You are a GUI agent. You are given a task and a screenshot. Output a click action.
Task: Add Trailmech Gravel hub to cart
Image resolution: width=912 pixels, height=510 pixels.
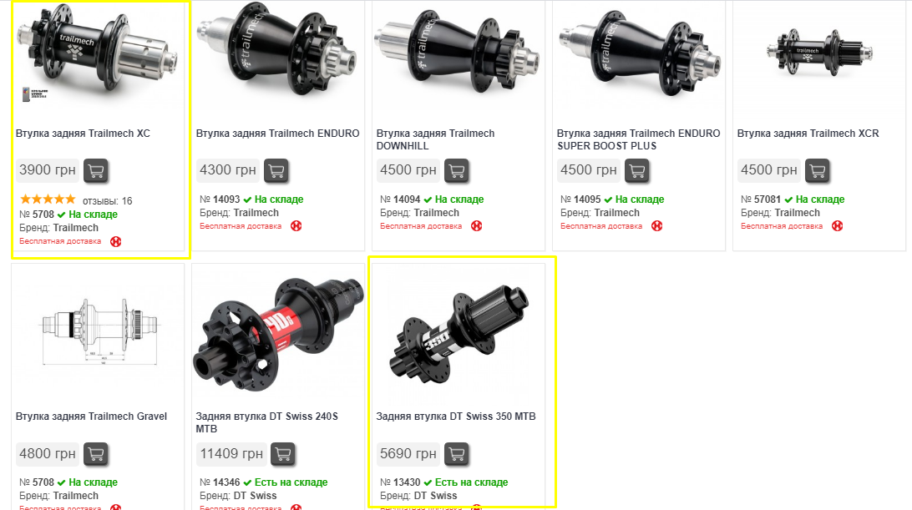[96, 453]
